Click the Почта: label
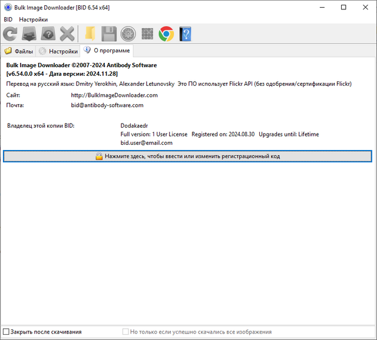 [x=15, y=105]
